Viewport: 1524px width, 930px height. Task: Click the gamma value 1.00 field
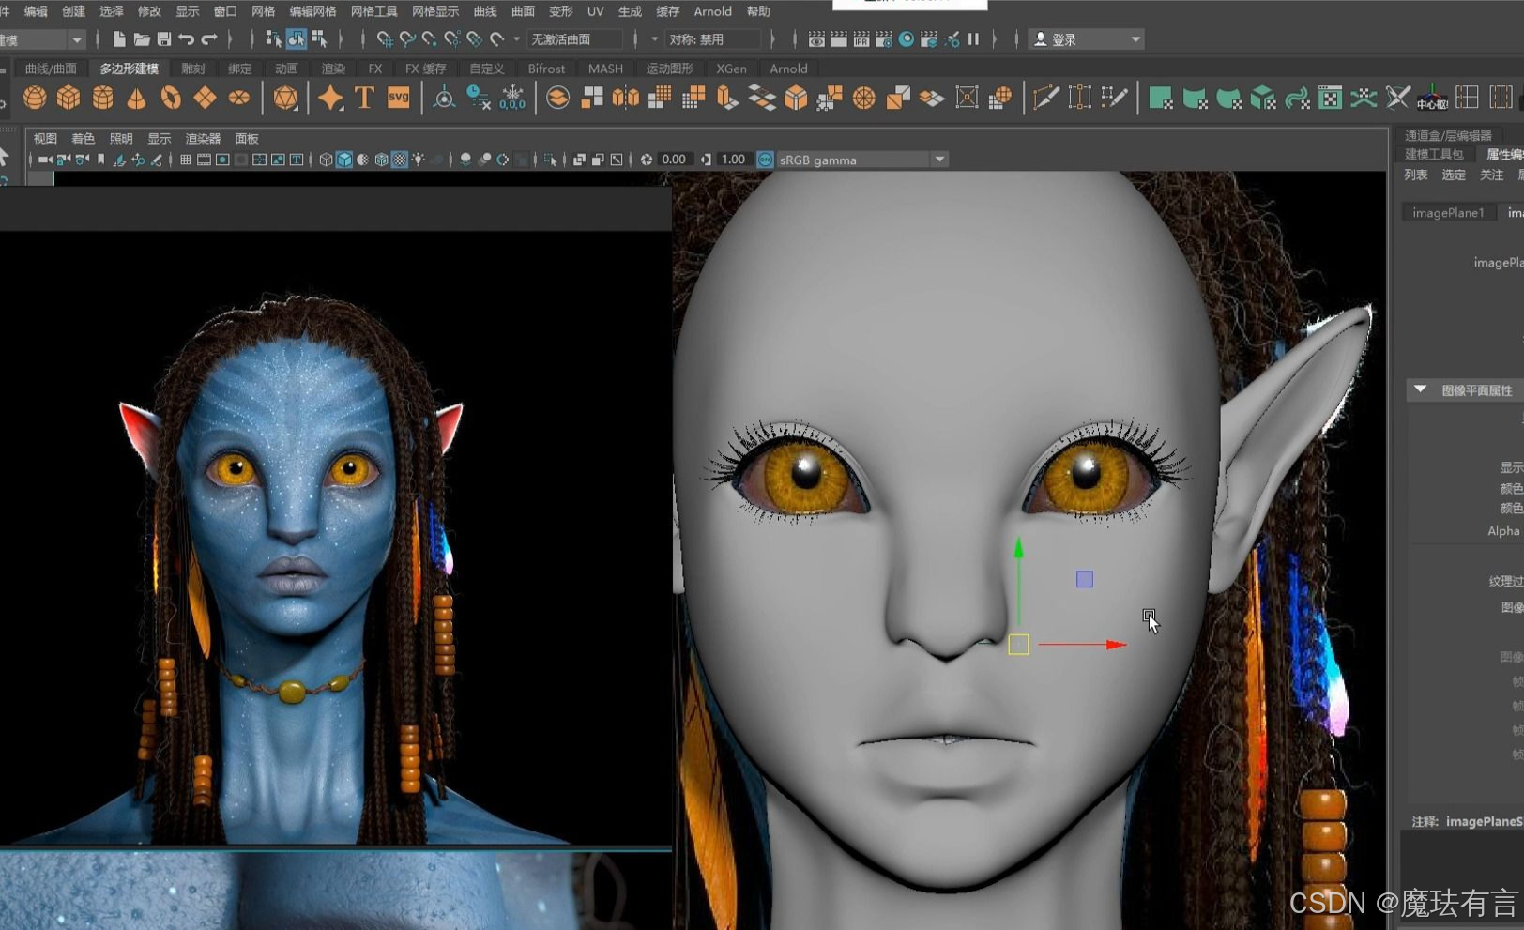point(733,160)
